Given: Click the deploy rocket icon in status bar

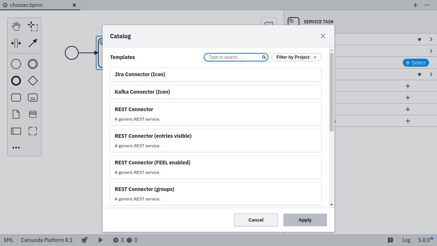Looking at the screenshot, I should pyautogui.click(x=84, y=240).
